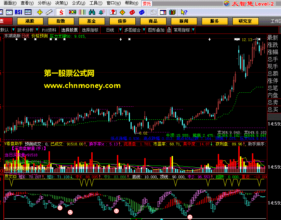The image size is (281, 220).
Task: Select the yellow four-arrow move tool
Action: [x=40, y=12]
